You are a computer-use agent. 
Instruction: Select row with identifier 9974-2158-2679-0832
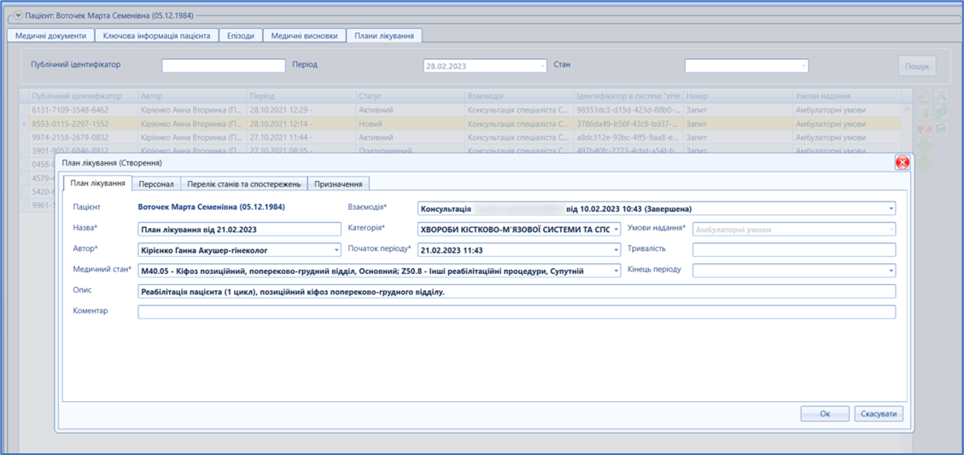(x=461, y=137)
